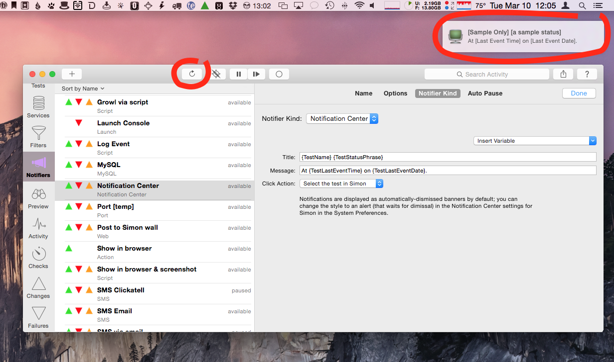Click the Title text field
Viewport: 614px width, 362px height.
(x=448, y=157)
